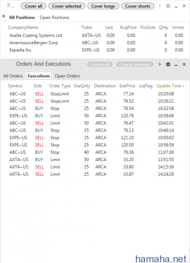Open Orders And Executions settings gear
Screen dimensions: 190x263
168,64
